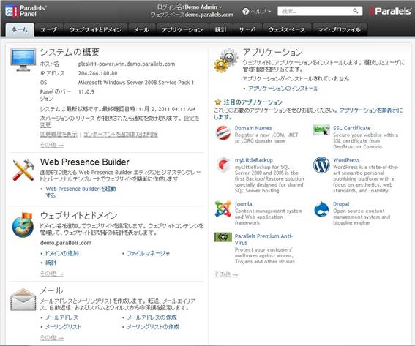Open the Drupal link
Viewport: 415px width, 346px height.
[341, 204]
